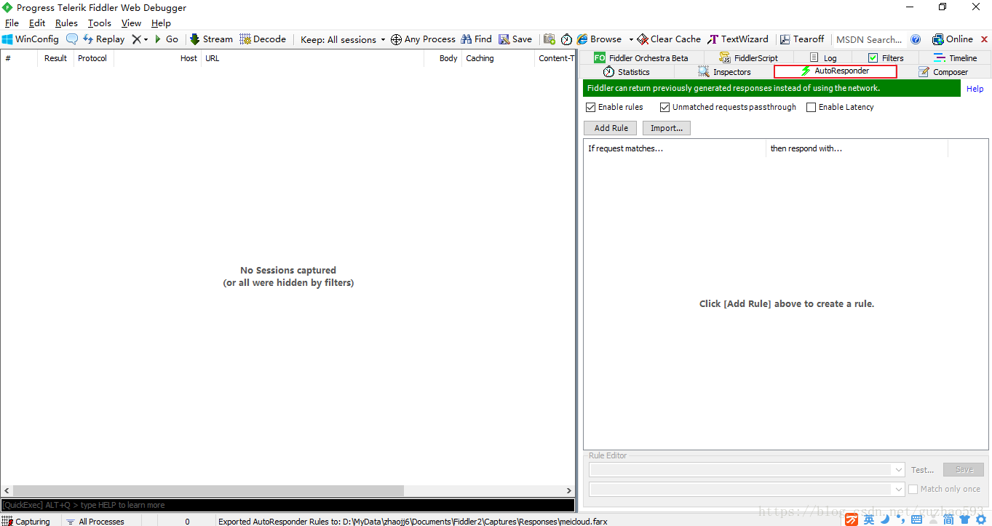The height and width of the screenshot is (526, 992).
Task: Click the MSDN Search box
Action: point(869,39)
